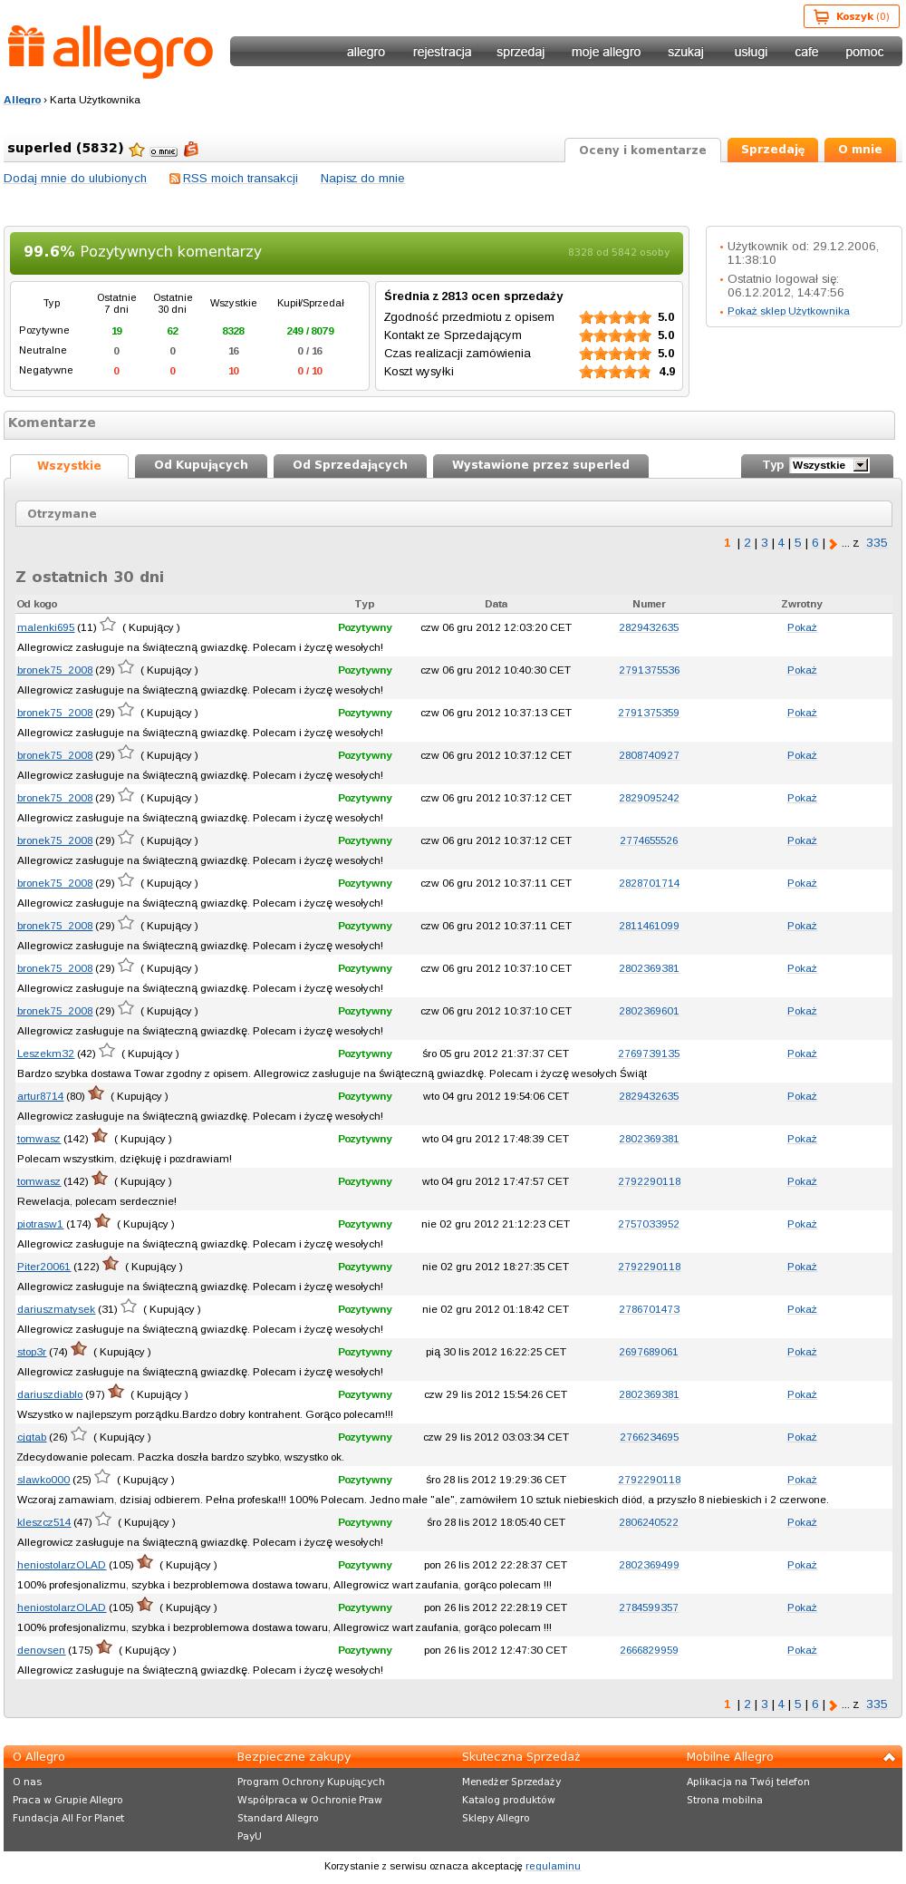Open user profile malenki695
Image resolution: width=906 pixels, height=1884 pixels.
tap(45, 627)
